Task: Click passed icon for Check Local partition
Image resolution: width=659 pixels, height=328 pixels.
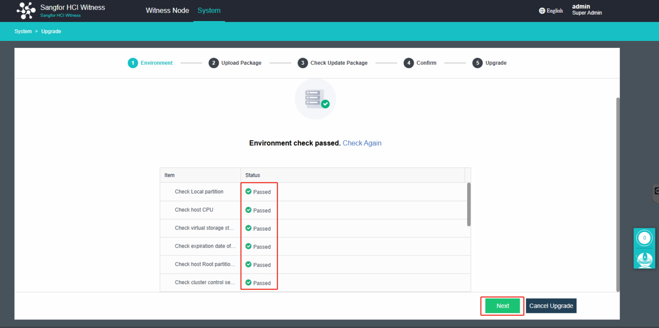Action: point(248,191)
